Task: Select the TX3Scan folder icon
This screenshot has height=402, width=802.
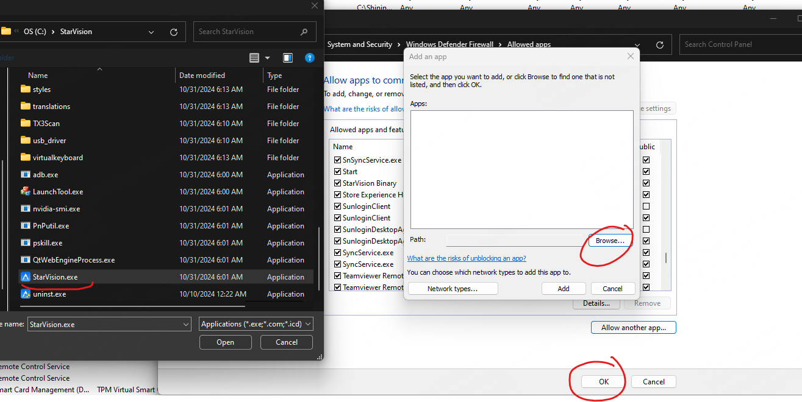Action: pyautogui.click(x=26, y=123)
